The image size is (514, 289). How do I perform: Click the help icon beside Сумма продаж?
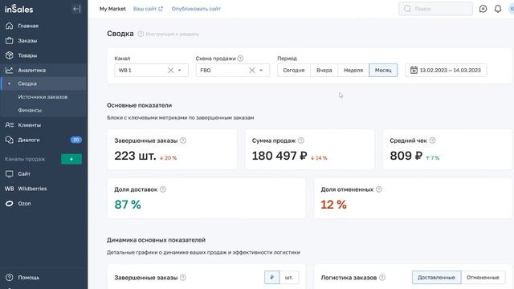tap(301, 140)
